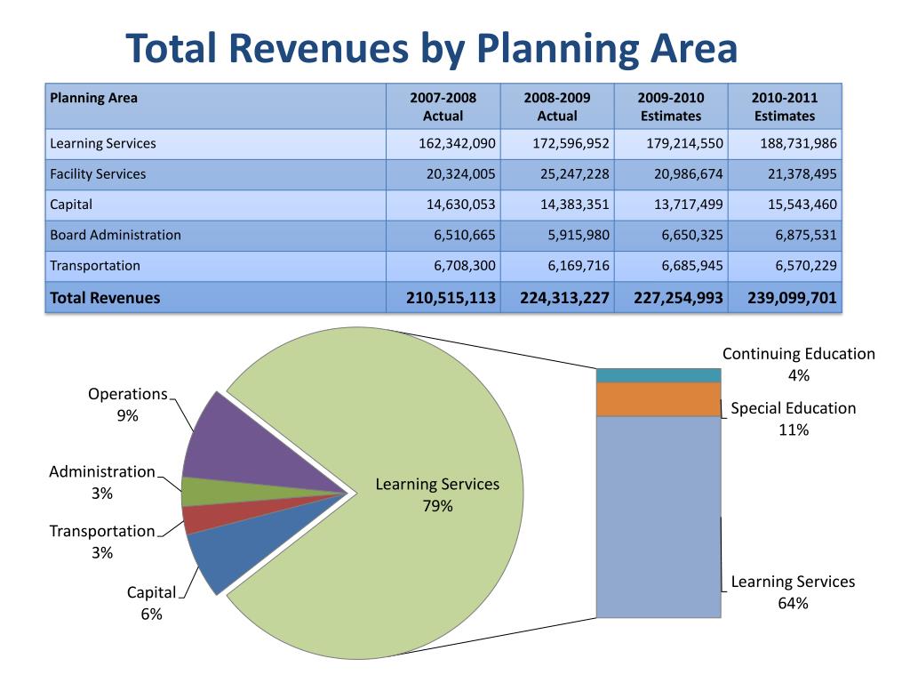This screenshot has width=910, height=683.
Task: Click the 'Capital' table row label
Action: 71,205
